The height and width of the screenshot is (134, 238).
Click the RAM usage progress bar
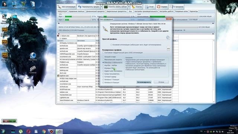[x=174, y=16]
